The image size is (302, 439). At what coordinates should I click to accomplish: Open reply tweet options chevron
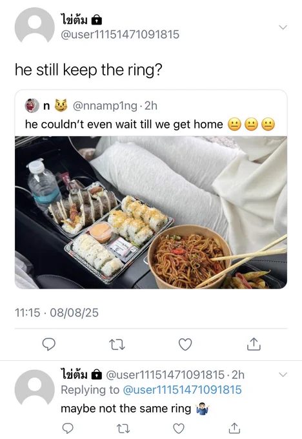tap(283, 374)
